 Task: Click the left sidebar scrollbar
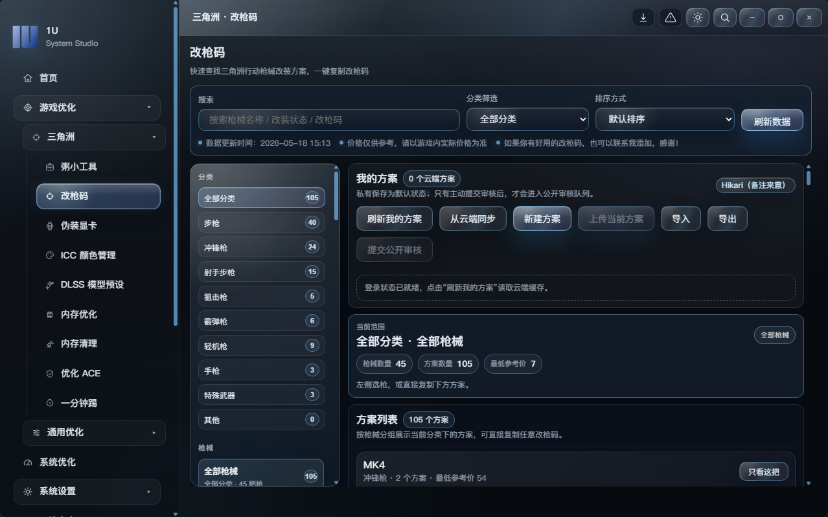176,165
